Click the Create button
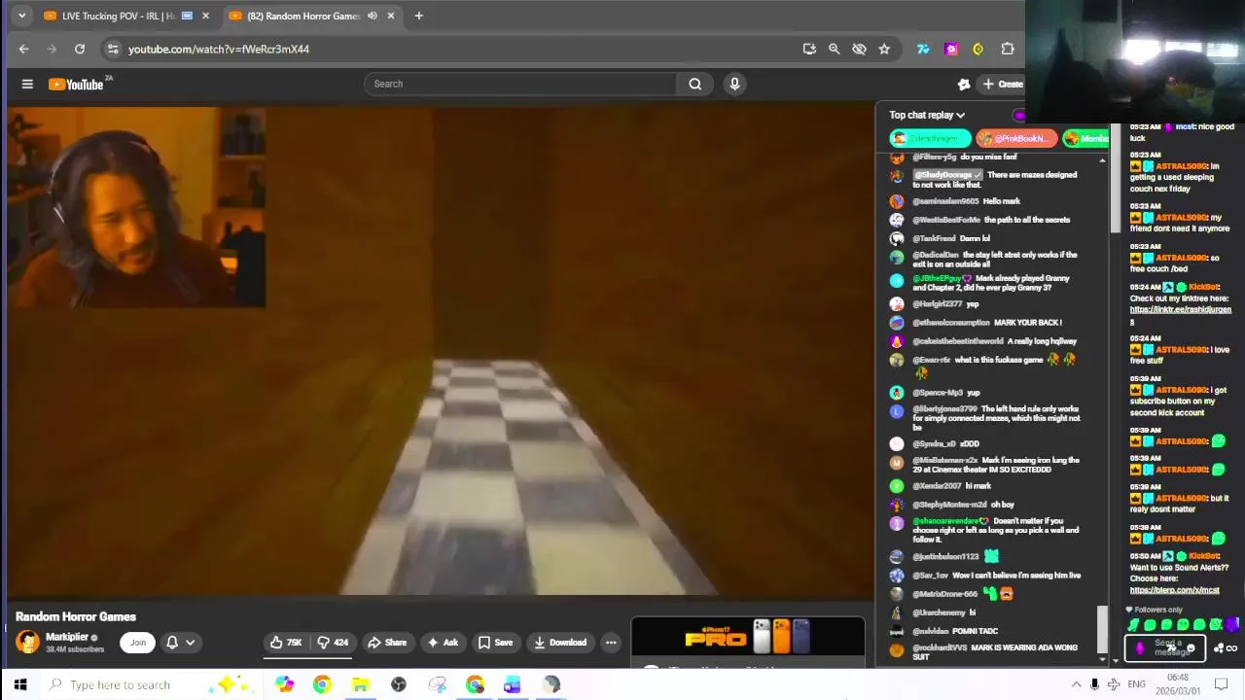Viewport: 1245px width, 700px height. (x=1002, y=84)
